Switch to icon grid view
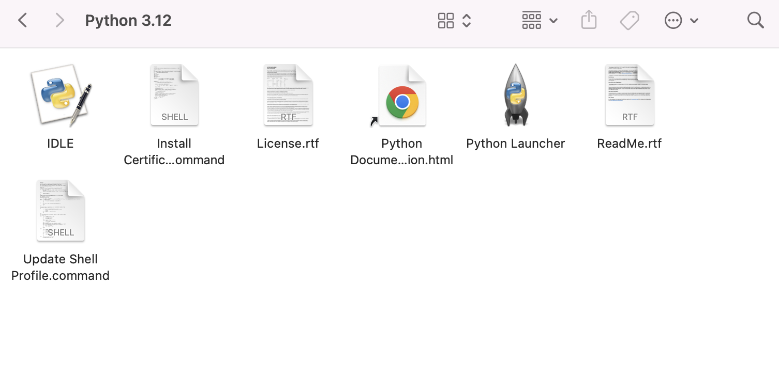Viewport: 779px width, 378px height. pos(445,21)
